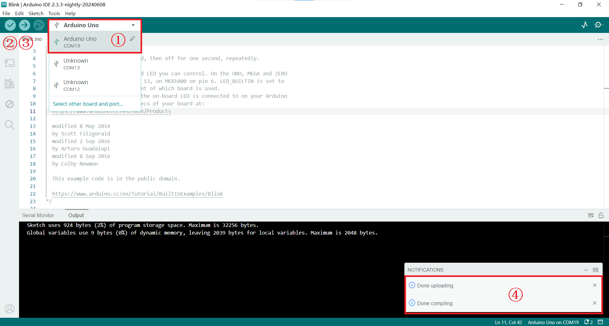Toggle the bottom panel in status bar

click(600, 322)
